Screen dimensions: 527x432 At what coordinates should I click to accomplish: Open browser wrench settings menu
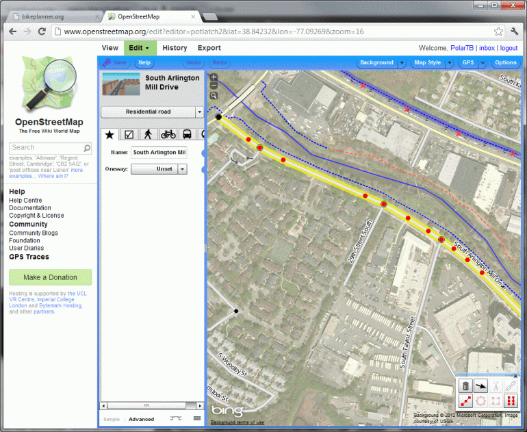click(514, 31)
